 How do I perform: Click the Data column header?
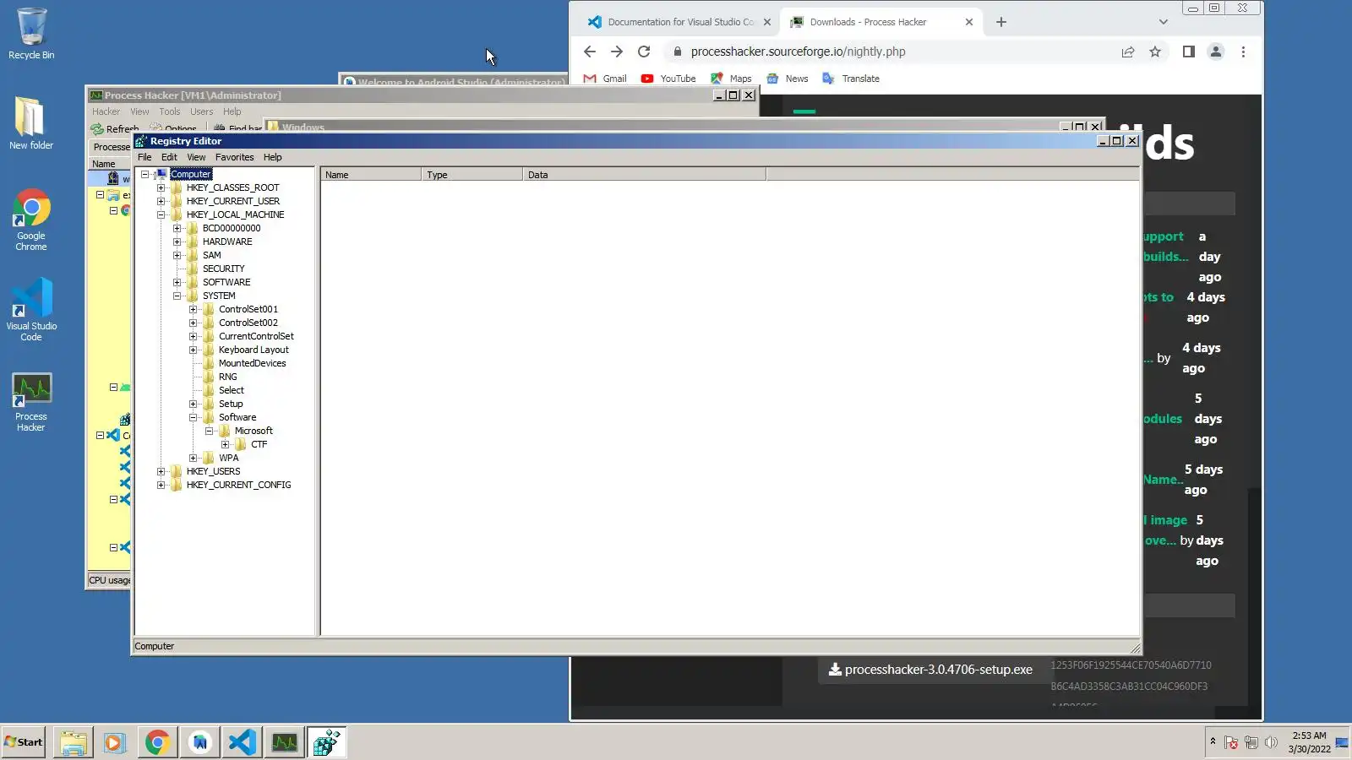pos(645,175)
